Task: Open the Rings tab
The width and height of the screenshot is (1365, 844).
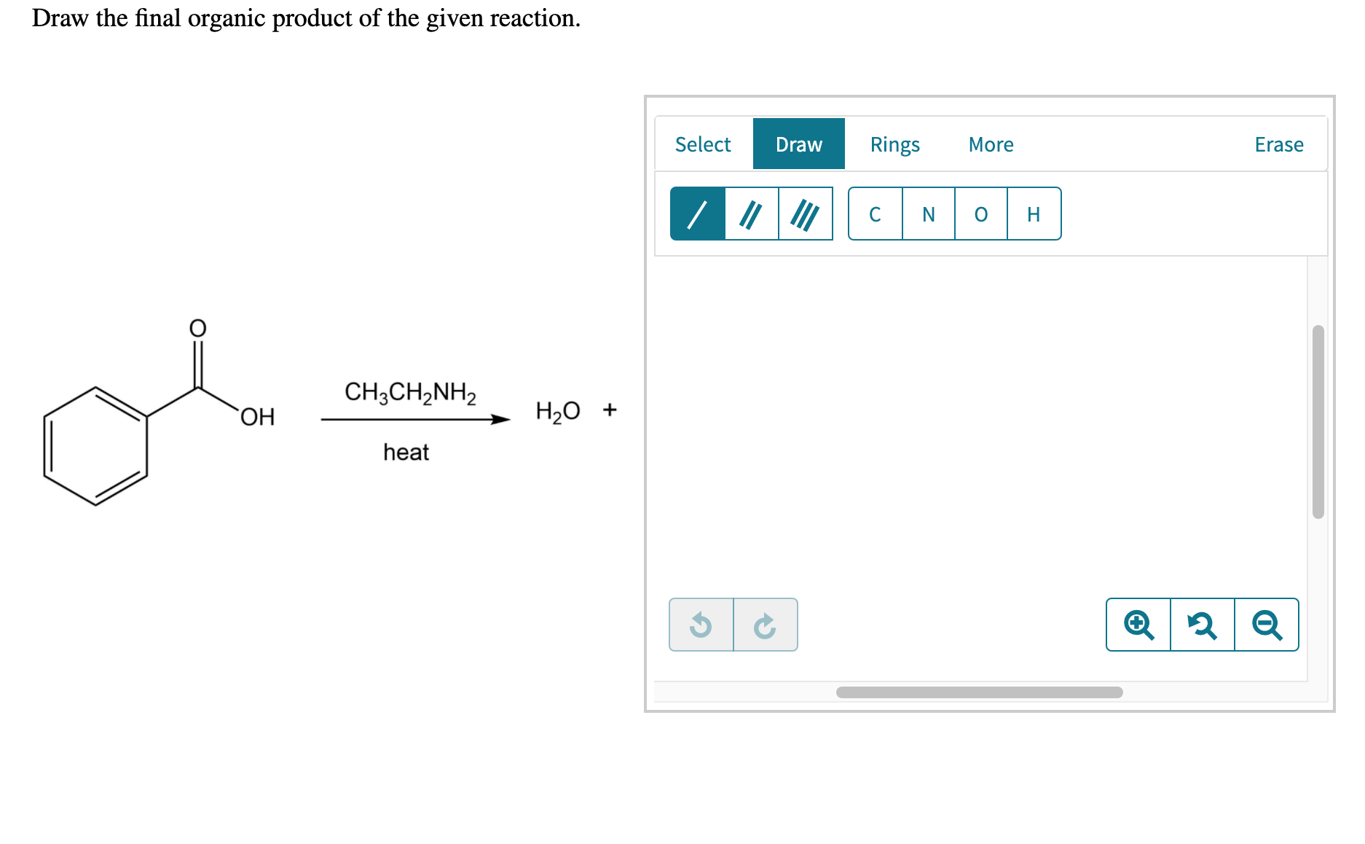Action: click(x=895, y=144)
